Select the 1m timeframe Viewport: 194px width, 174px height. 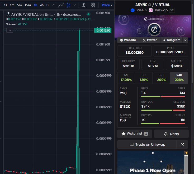point(12,5)
